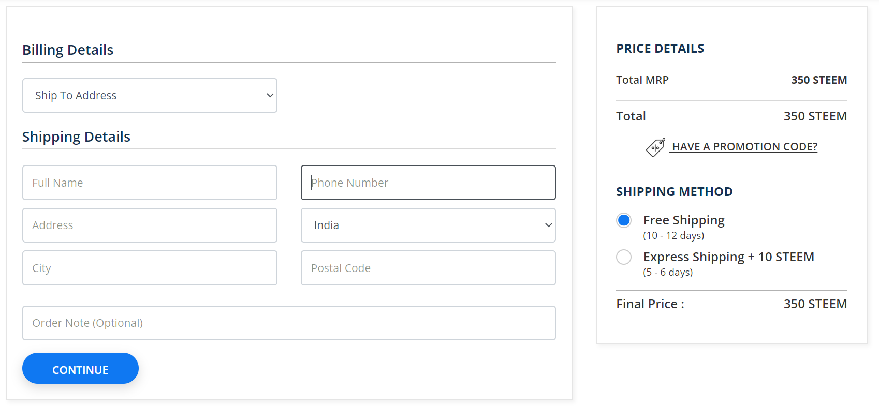Open the India country dropdown
This screenshot has height=407, width=879.
click(428, 225)
